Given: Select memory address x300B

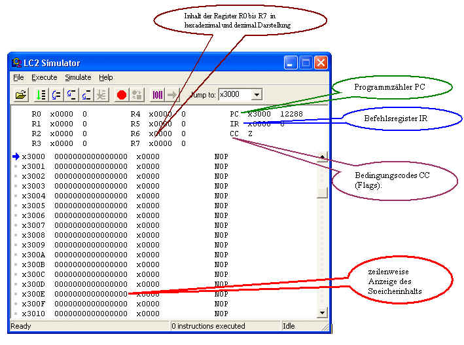Looking at the screenshot, I should click(x=33, y=264).
